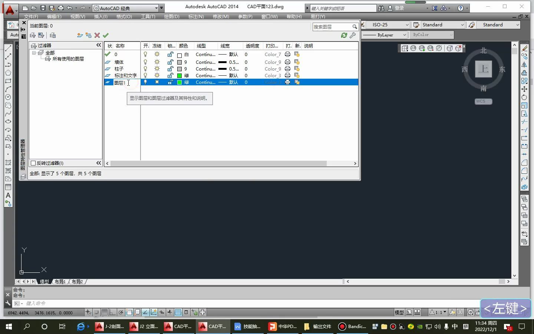This screenshot has height=334, width=534.
Task: Open the Layer States Manager icon
Action: click(53, 35)
